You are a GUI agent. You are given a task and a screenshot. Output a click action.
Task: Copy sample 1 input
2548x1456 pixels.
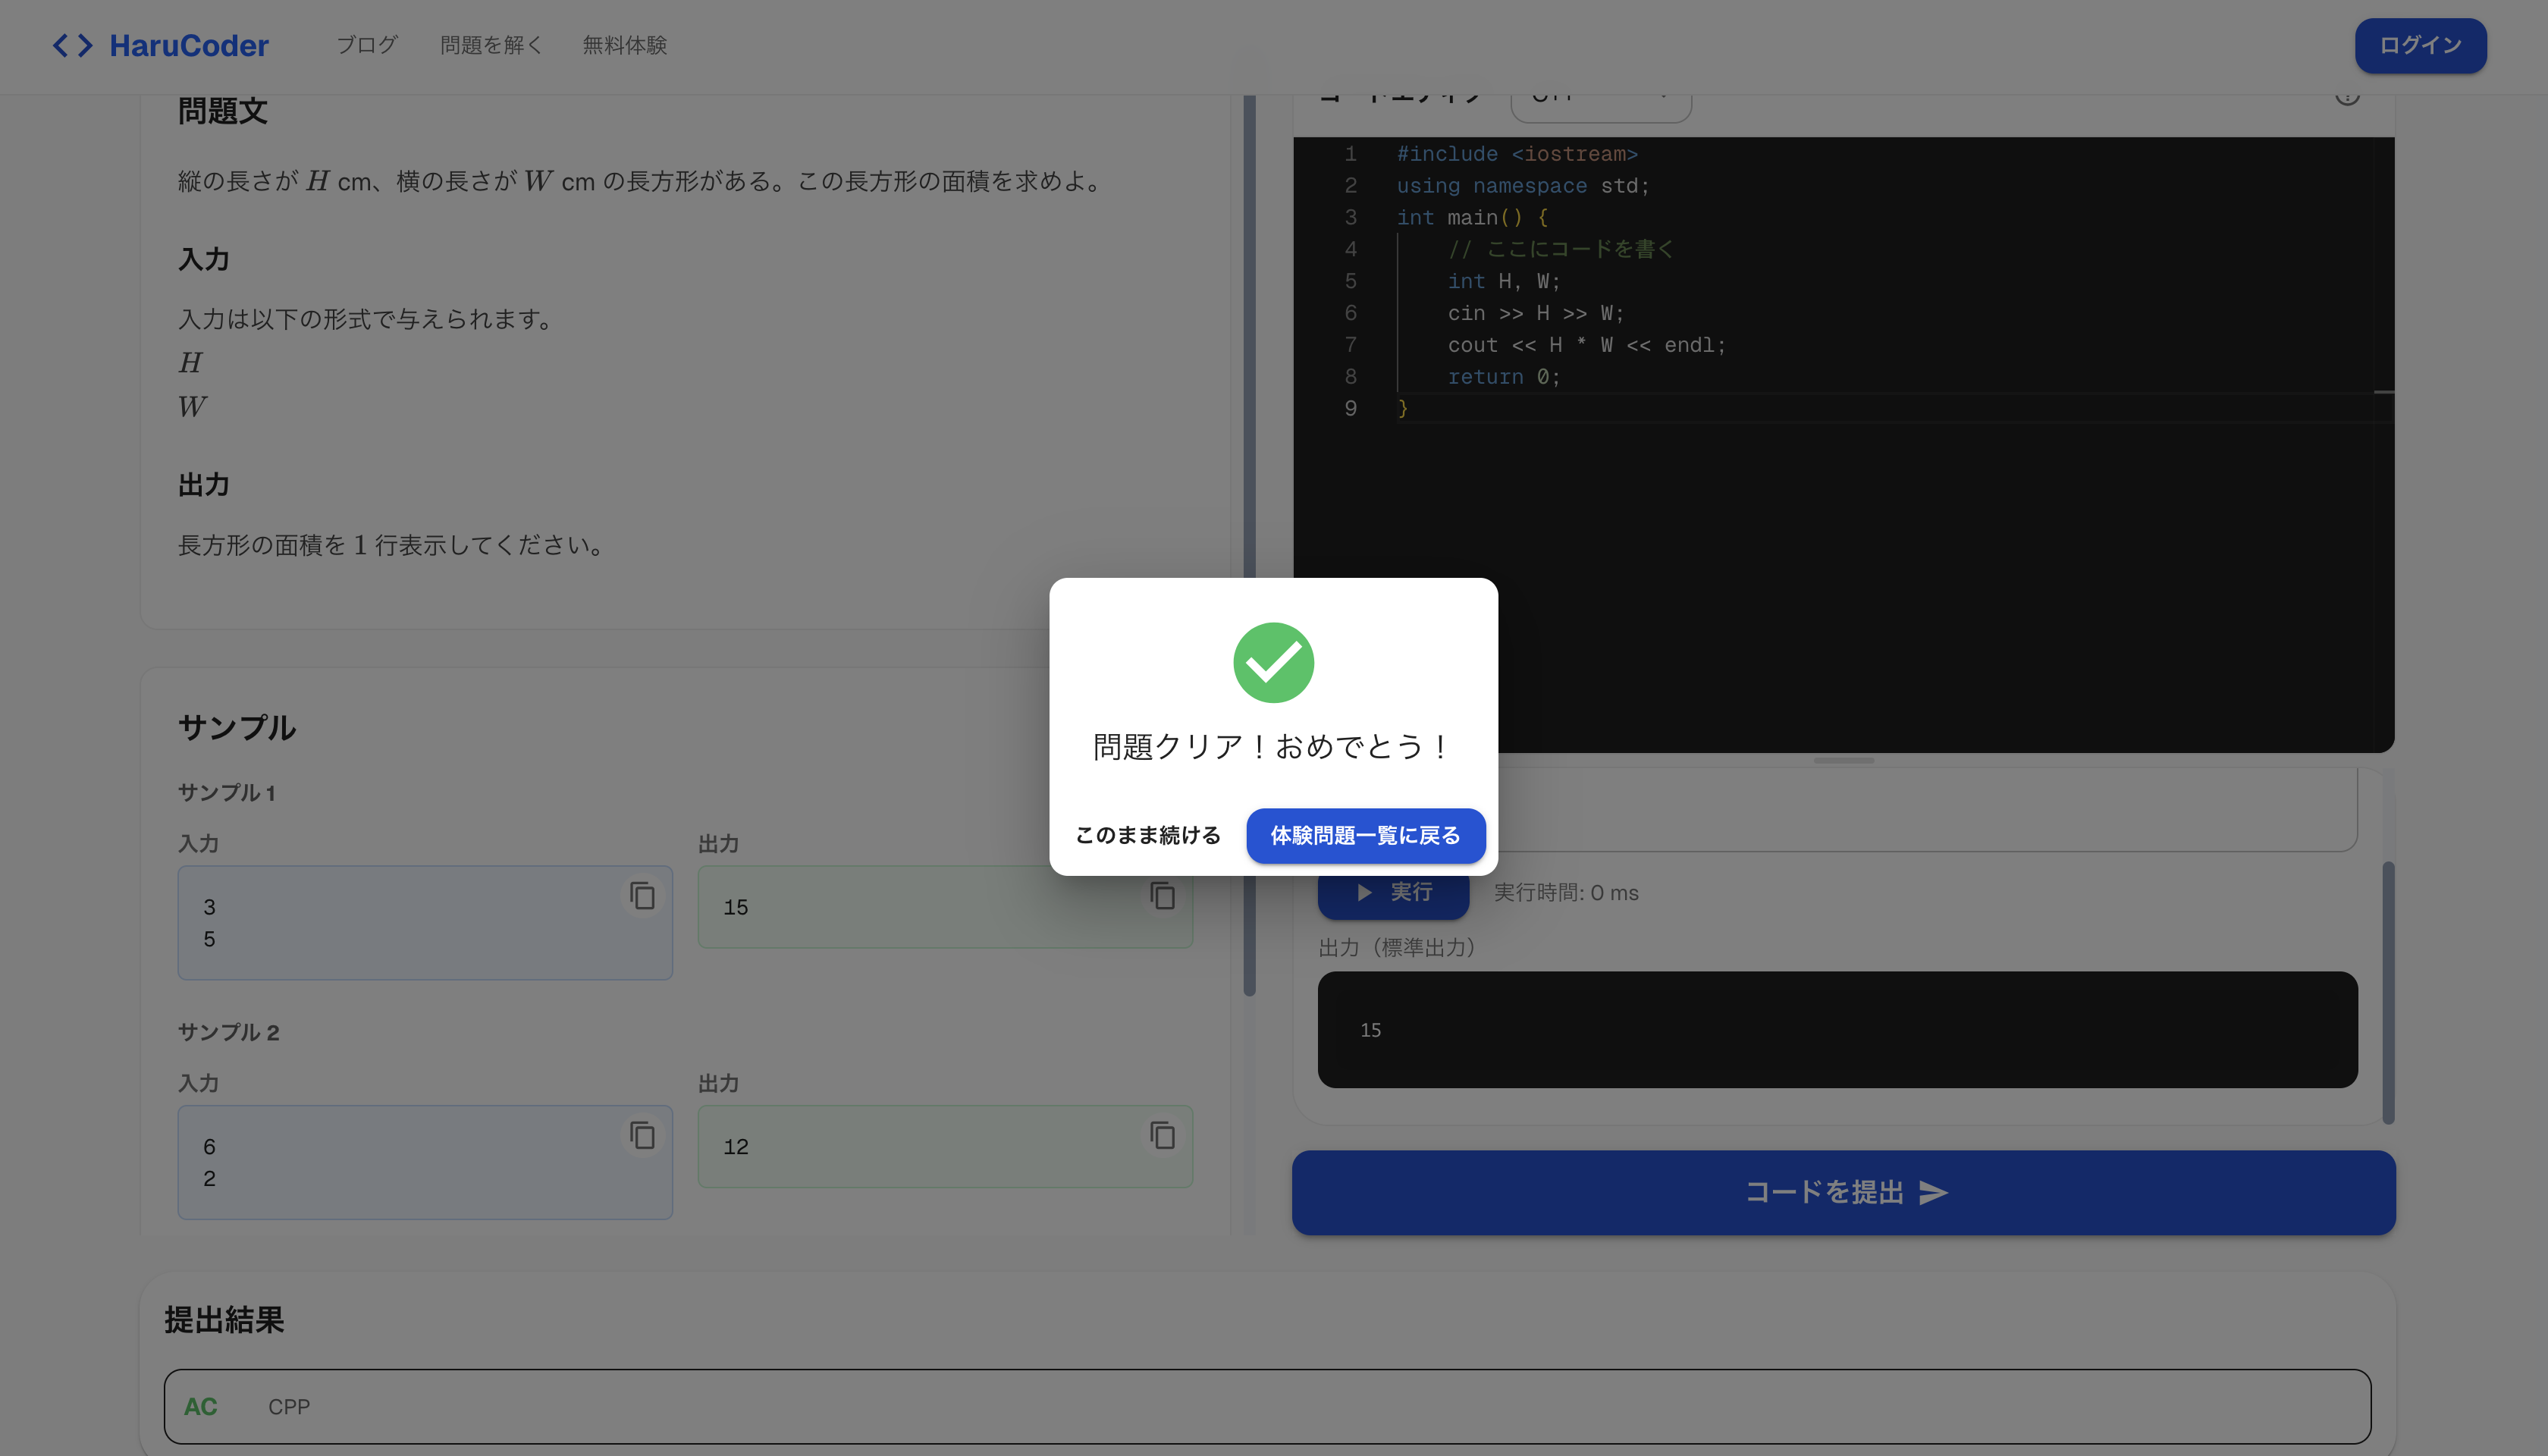(x=642, y=895)
